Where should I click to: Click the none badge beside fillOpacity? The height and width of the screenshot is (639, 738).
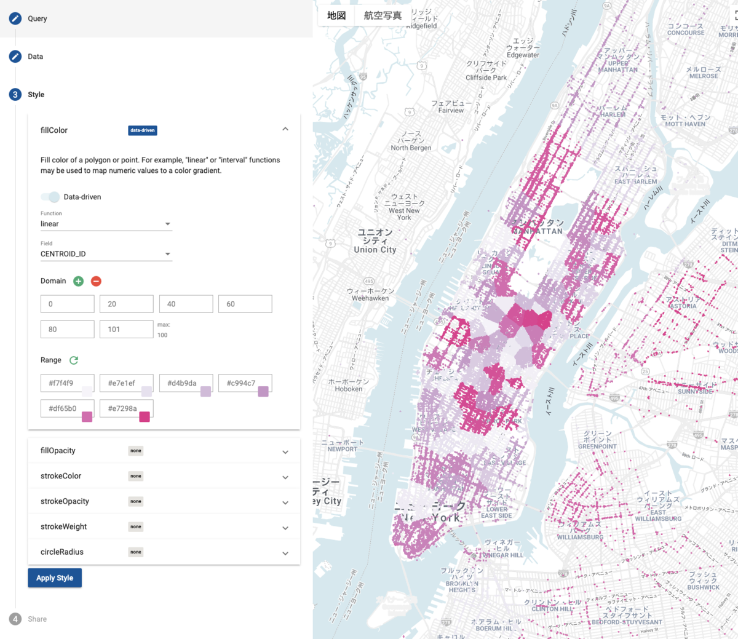pyautogui.click(x=136, y=451)
